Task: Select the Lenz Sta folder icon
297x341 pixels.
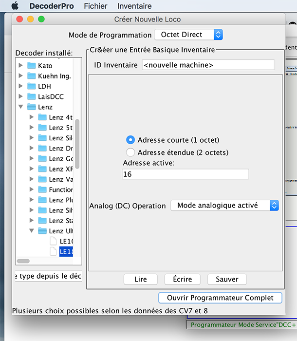Action: pos(42,220)
